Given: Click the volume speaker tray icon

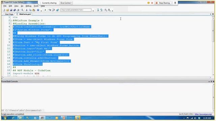Looking at the screenshot, I should (x=195, y=118).
